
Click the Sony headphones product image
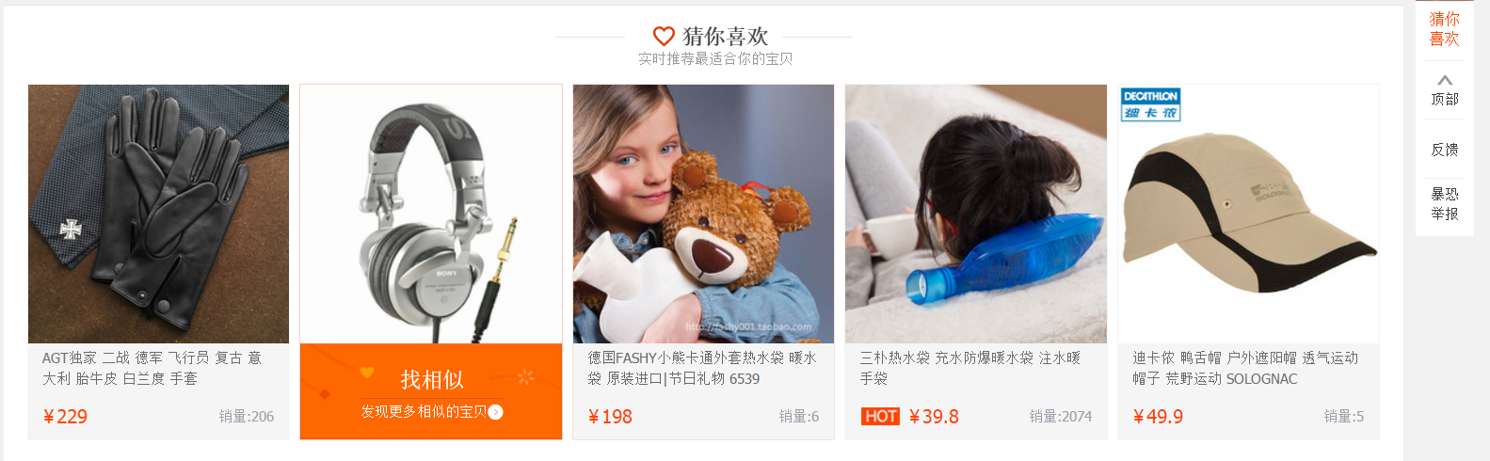point(431,214)
